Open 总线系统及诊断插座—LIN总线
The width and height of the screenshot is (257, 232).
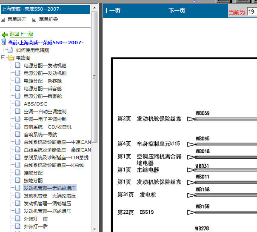[56, 158]
